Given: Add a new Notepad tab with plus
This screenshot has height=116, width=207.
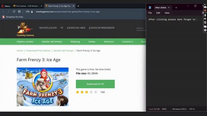Looking at the screenshot, I should pyautogui.click(x=176, y=8).
